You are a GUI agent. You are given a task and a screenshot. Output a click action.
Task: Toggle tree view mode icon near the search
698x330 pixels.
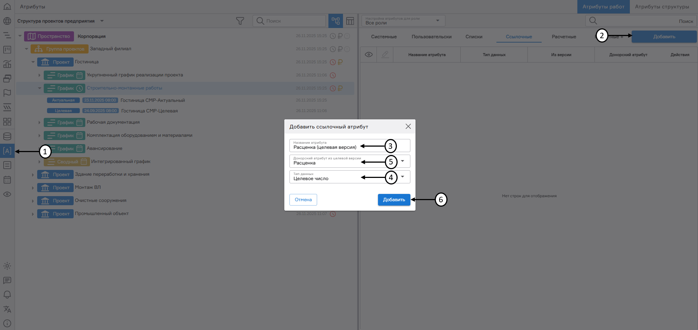click(335, 21)
